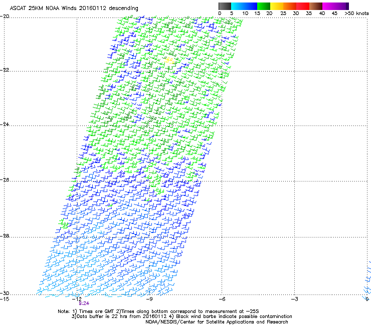The image size is (371, 325).
Task: Click the -30 latitude axis label
Action: pyautogui.click(x=5, y=293)
